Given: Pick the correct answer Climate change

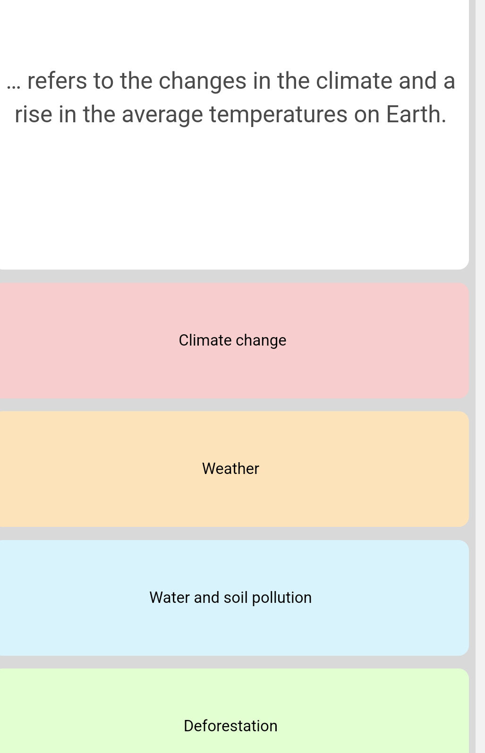Looking at the screenshot, I should pos(232,339).
